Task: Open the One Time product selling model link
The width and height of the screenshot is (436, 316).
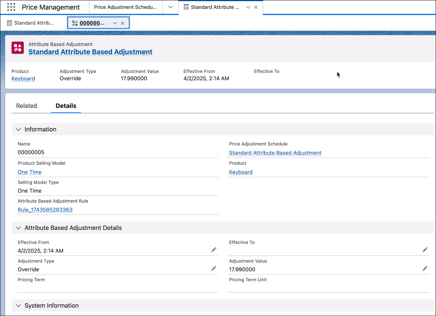Action: click(30, 172)
